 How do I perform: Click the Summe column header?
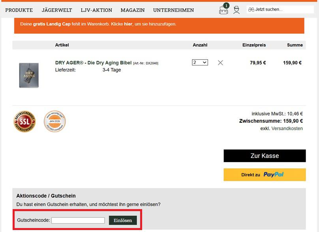(x=295, y=45)
